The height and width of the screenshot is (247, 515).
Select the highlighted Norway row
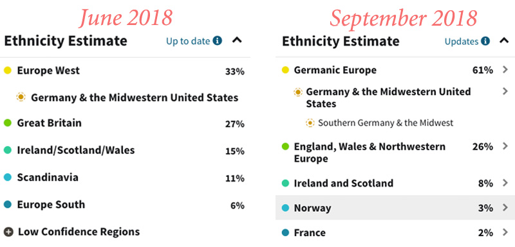click(x=395, y=207)
